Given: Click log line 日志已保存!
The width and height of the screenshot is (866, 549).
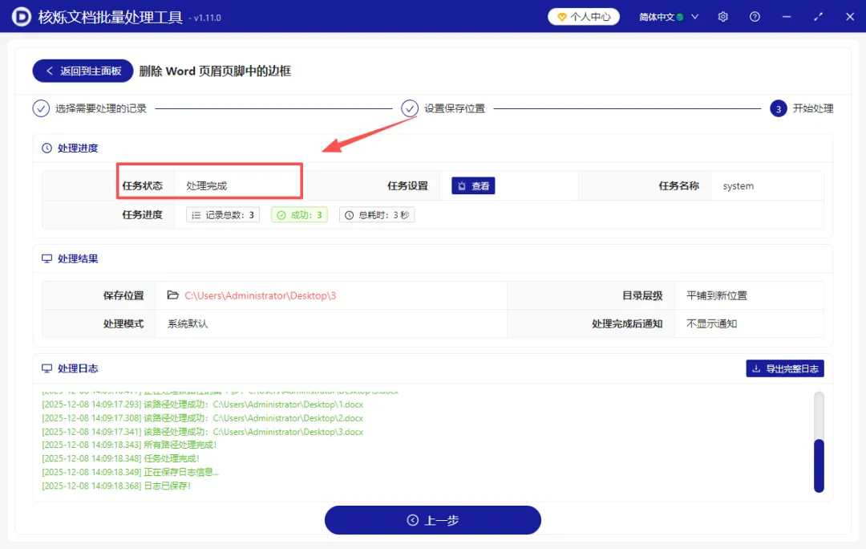Looking at the screenshot, I should click(116, 486).
